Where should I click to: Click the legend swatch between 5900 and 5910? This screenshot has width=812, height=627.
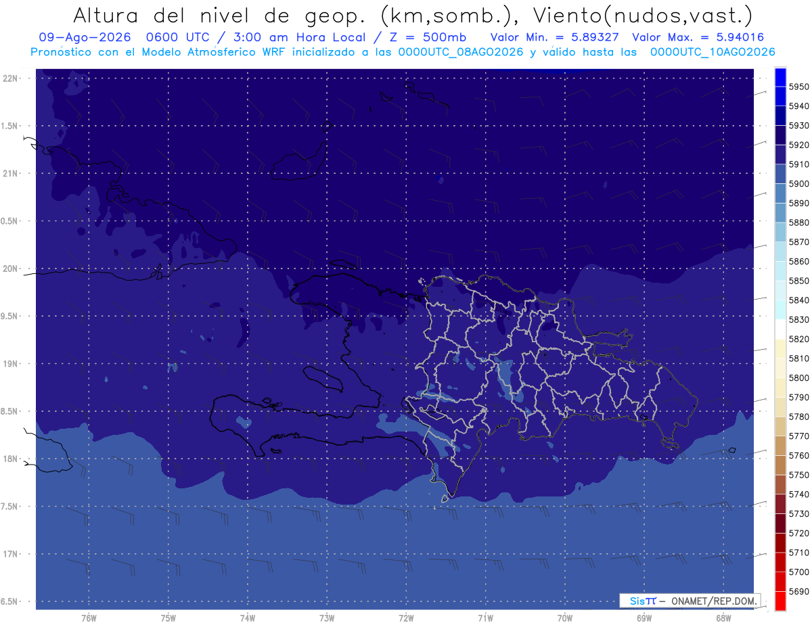[780, 174]
